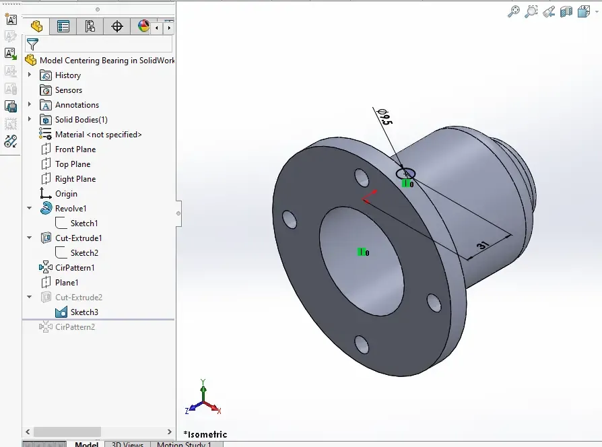Click the Section View icon
The height and width of the screenshot is (447, 602).
click(566, 11)
